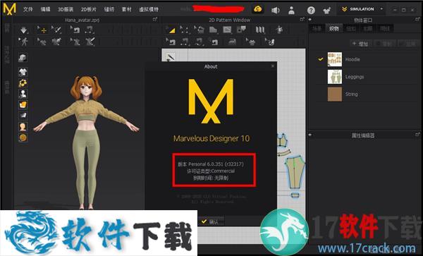Select the 3D fold arrangement tool icon

pos(42,42)
